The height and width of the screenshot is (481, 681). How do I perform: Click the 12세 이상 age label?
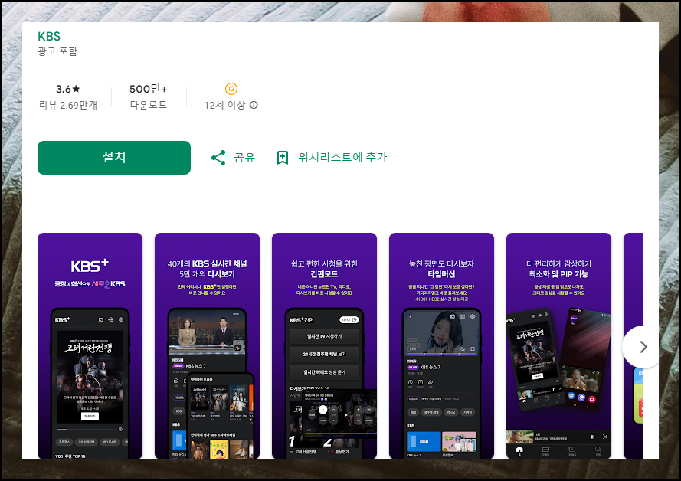coord(225,105)
